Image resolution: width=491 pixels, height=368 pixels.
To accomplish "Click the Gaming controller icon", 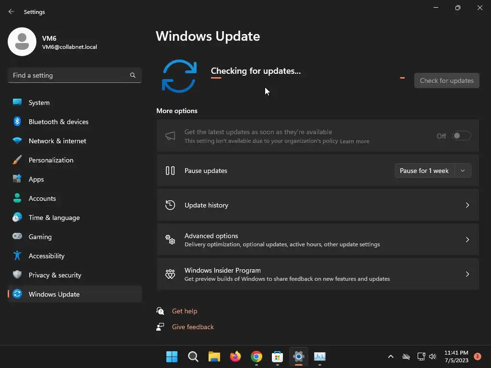I will pyautogui.click(x=17, y=236).
